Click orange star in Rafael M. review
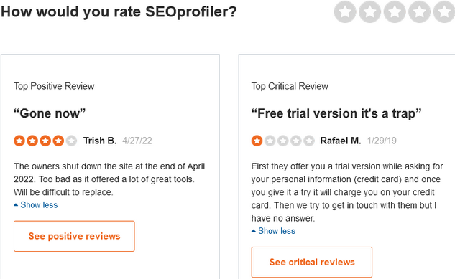 tap(257, 141)
